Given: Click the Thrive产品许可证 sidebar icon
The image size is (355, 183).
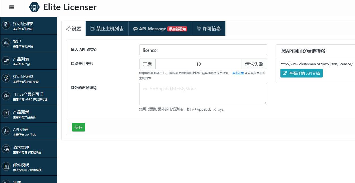Looking at the screenshot, I should [x=6, y=96].
